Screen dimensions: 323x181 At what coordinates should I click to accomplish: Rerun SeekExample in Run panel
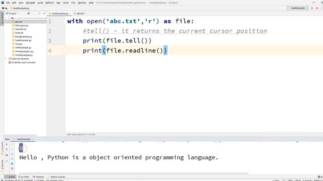[x=7, y=144]
